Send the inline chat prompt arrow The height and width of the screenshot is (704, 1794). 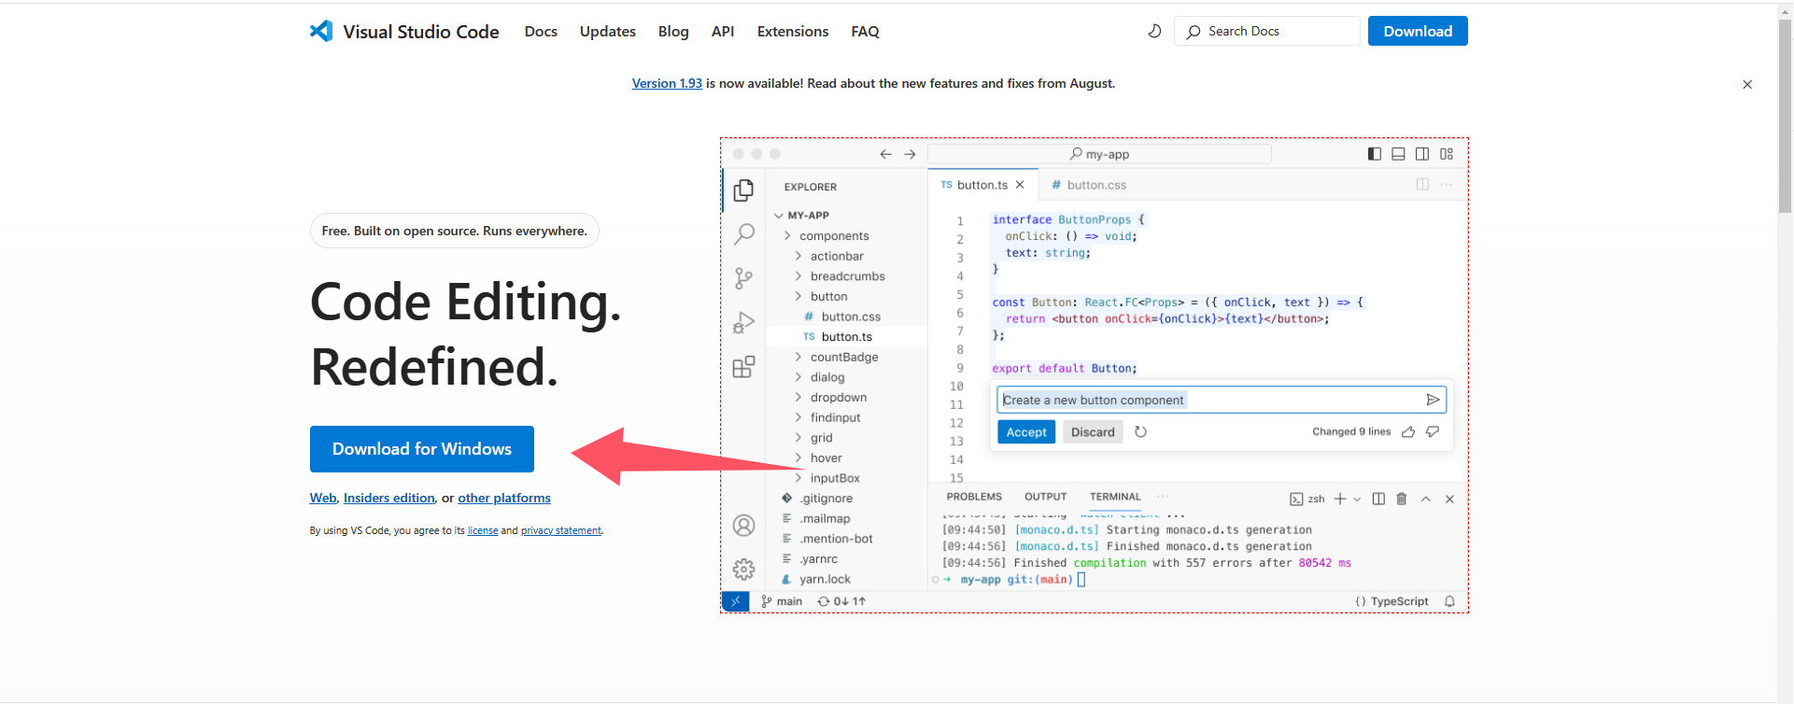(1433, 400)
